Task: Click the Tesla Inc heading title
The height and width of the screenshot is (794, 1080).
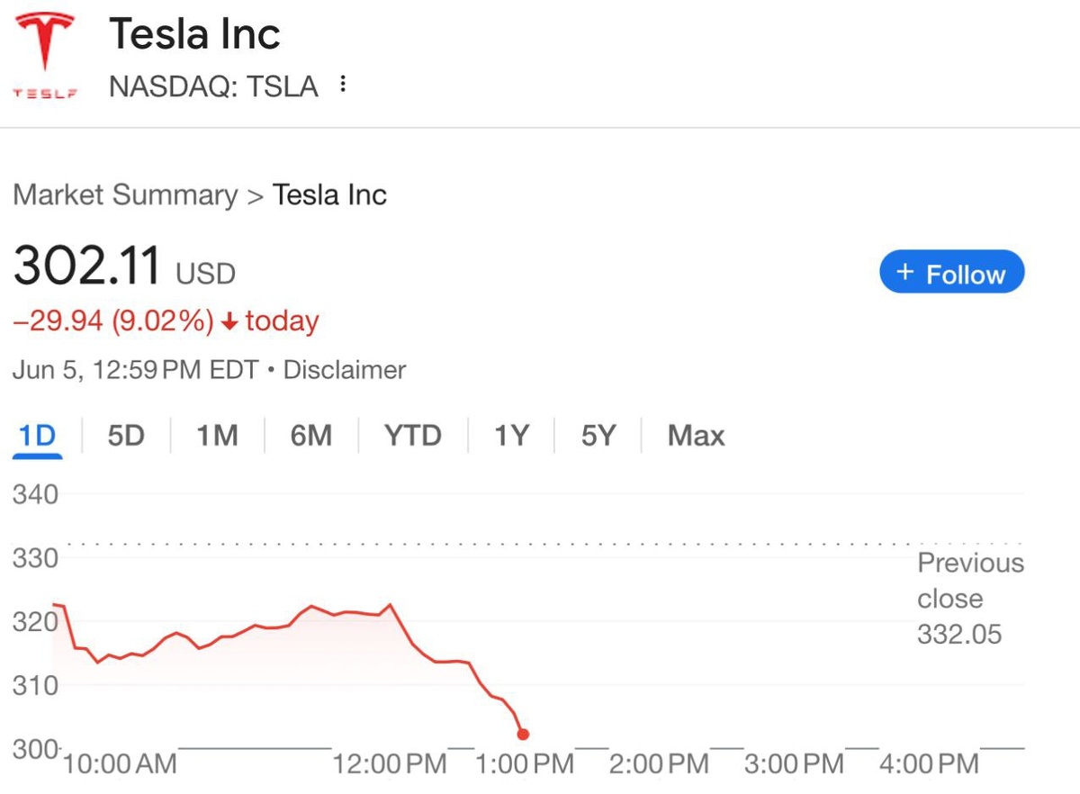Action: click(x=194, y=34)
